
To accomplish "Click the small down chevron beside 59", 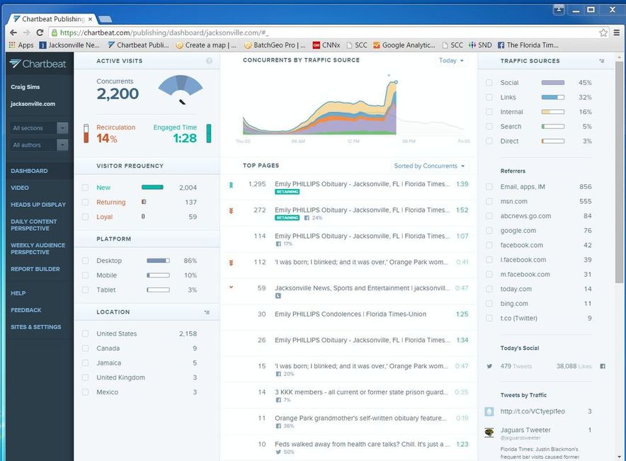I will pyautogui.click(x=231, y=287).
